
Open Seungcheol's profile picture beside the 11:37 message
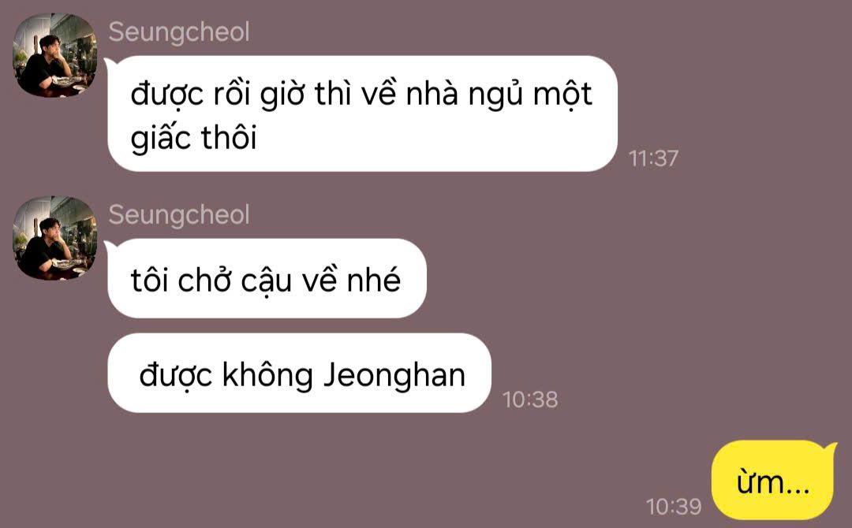coord(55,55)
